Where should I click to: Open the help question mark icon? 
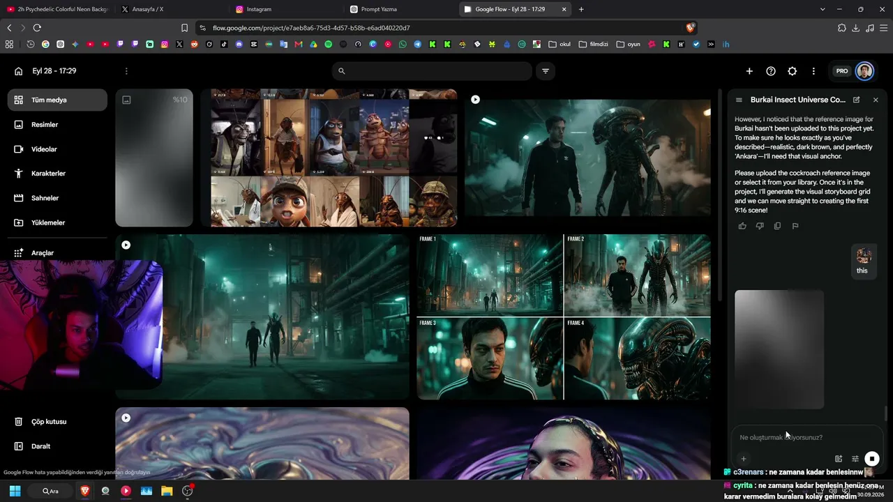pos(771,71)
